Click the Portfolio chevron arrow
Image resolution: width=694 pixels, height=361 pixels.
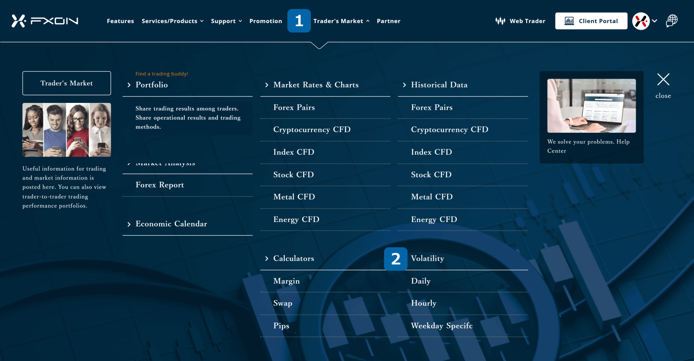point(129,85)
